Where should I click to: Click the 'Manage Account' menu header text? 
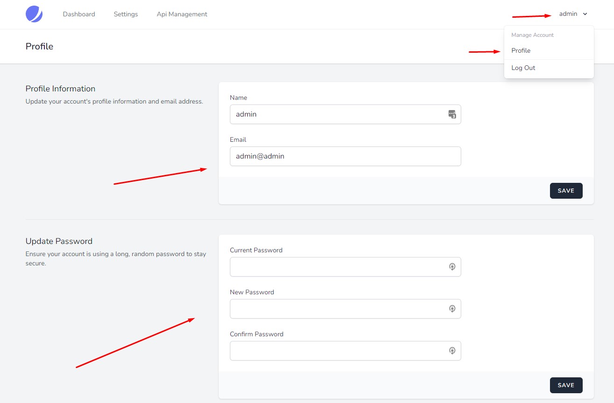click(x=532, y=35)
